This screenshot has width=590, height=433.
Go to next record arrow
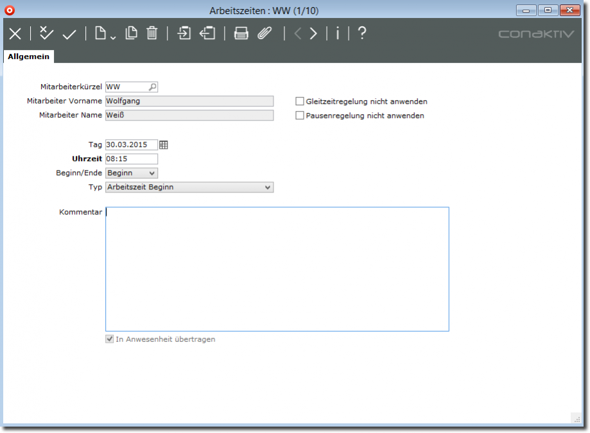[x=313, y=33]
